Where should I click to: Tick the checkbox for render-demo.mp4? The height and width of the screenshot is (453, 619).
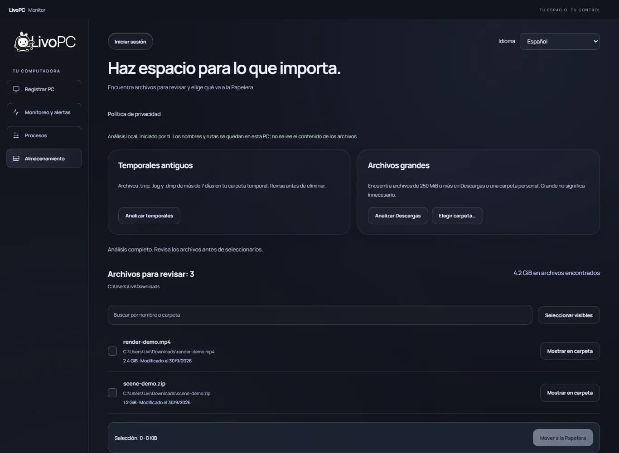tap(112, 351)
